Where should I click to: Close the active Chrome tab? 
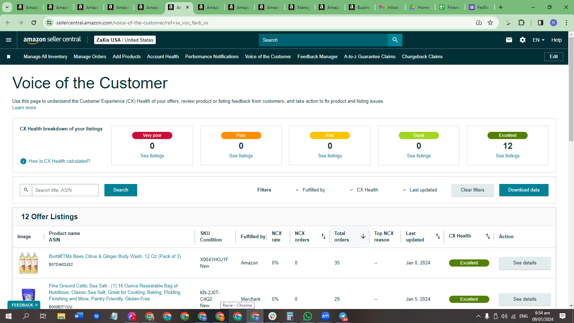pos(187,7)
